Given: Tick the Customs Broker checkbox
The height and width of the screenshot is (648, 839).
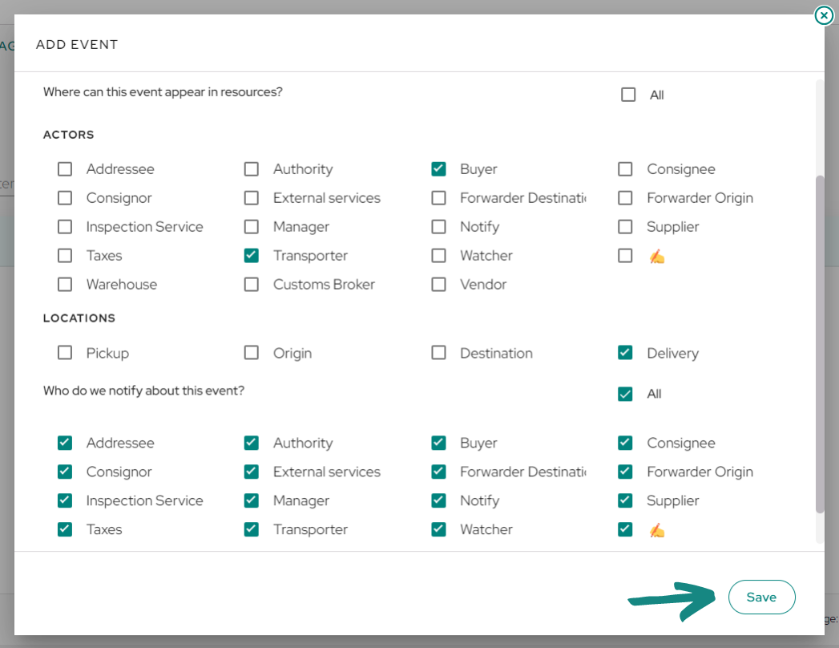Looking at the screenshot, I should pyautogui.click(x=251, y=285).
